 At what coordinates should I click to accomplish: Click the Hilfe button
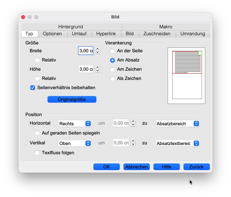tap(167, 167)
